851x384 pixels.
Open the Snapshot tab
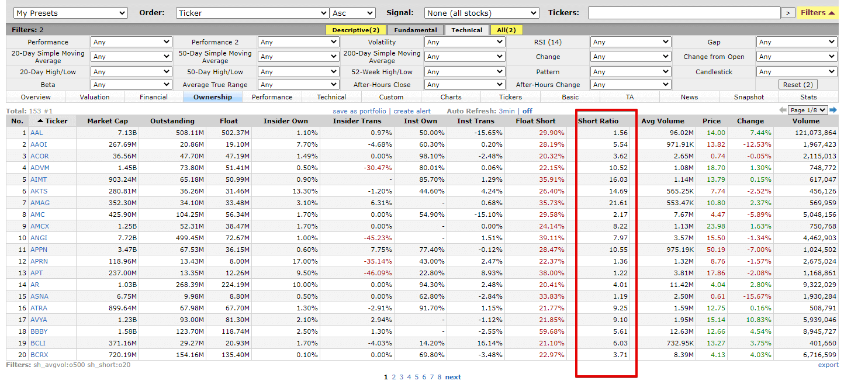pyautogui.click(x=749, y=96)
